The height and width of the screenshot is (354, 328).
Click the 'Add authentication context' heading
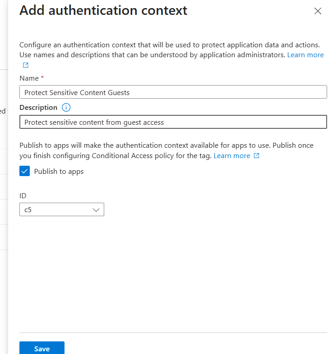[x=103, y=11]
